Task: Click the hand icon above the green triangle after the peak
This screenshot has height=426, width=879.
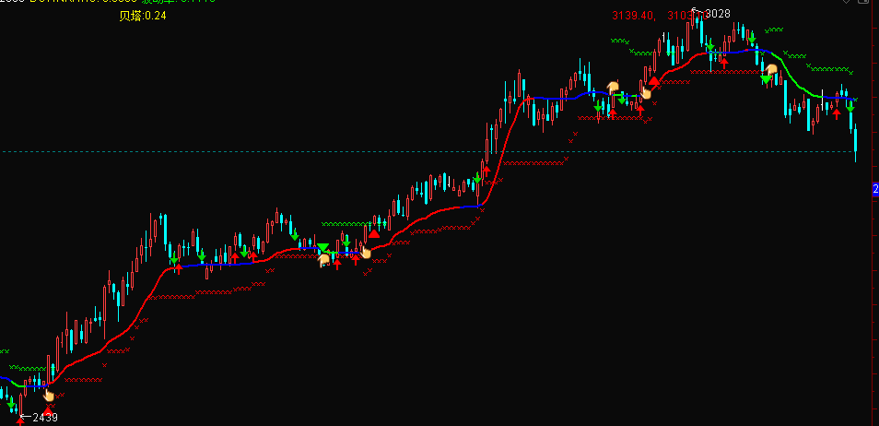Action: tap(772, 70)
